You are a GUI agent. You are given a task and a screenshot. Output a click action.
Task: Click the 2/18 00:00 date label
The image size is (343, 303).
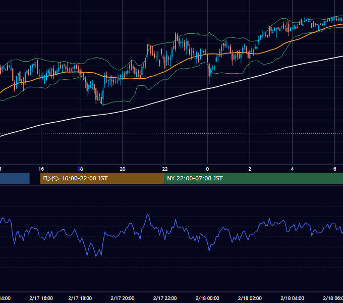point(207,298)
